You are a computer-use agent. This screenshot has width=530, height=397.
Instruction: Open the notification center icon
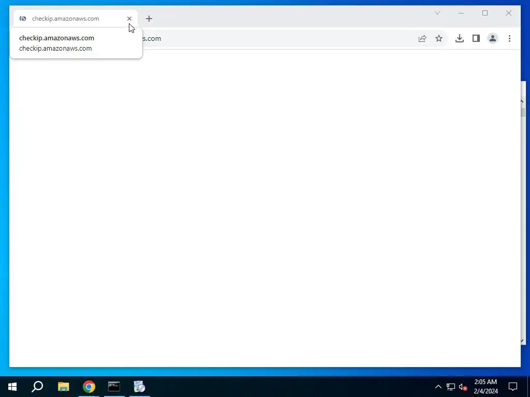tap(513, 387)
